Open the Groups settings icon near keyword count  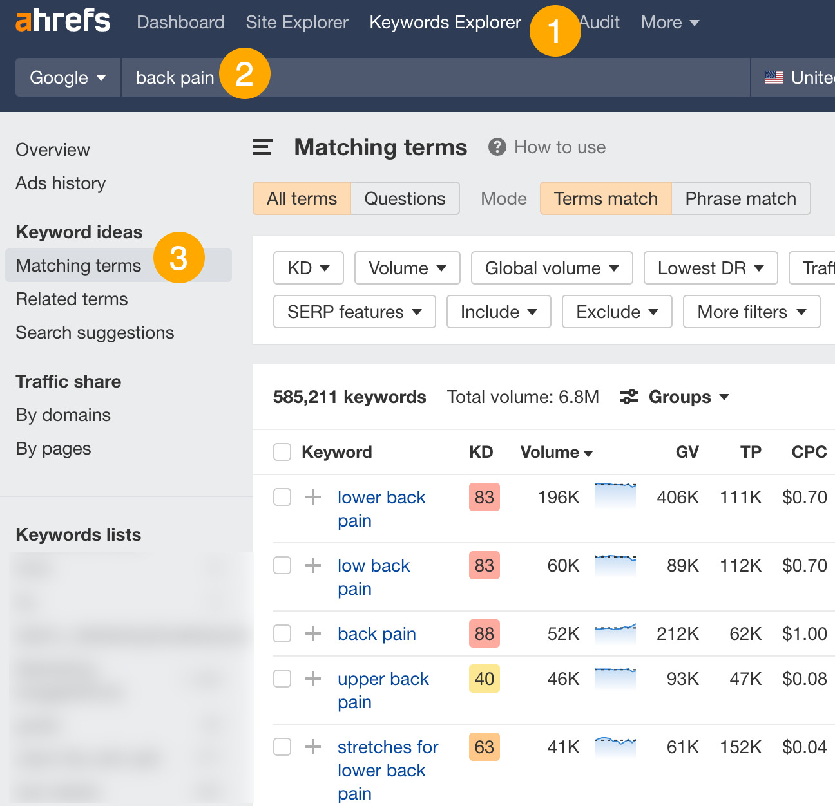pos(629,397)
